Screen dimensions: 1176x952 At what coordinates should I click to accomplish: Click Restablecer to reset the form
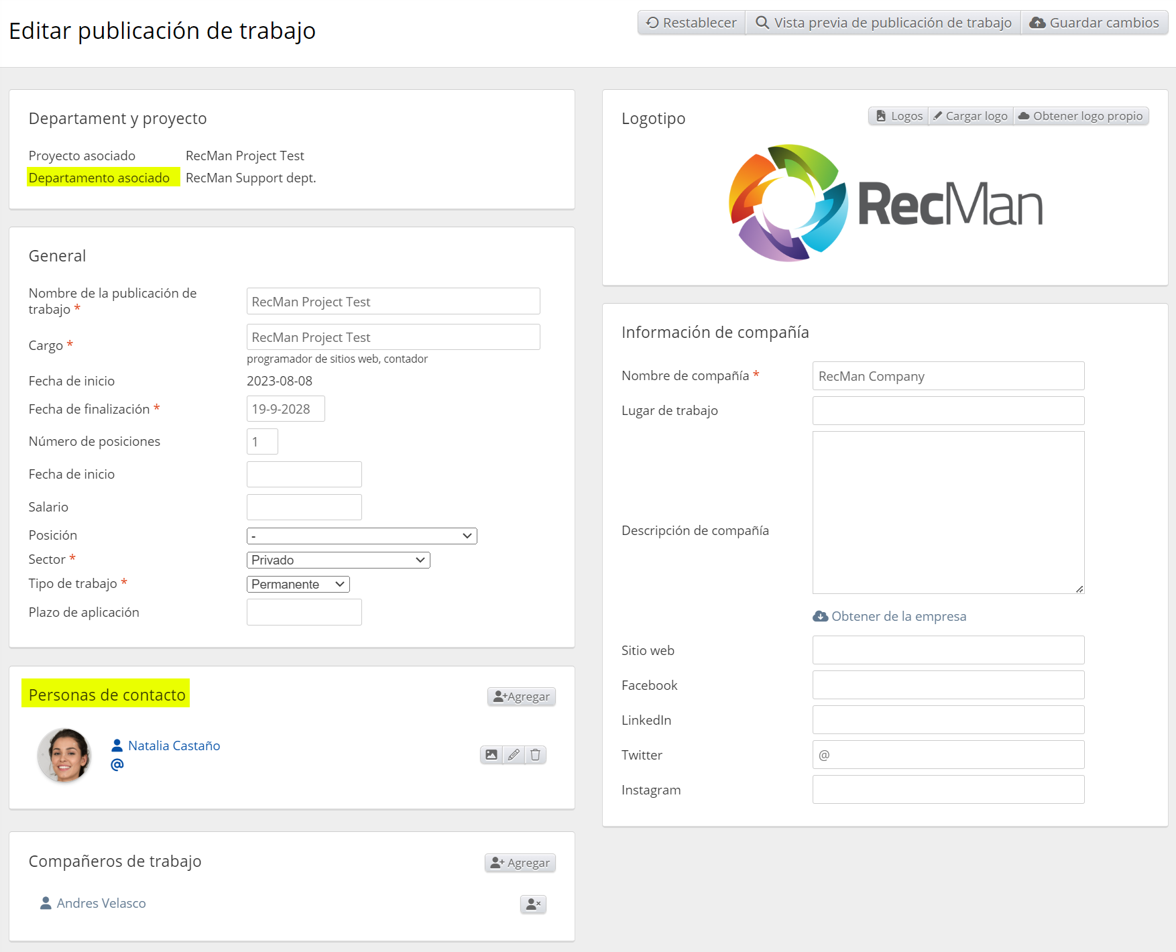point(691,23)
